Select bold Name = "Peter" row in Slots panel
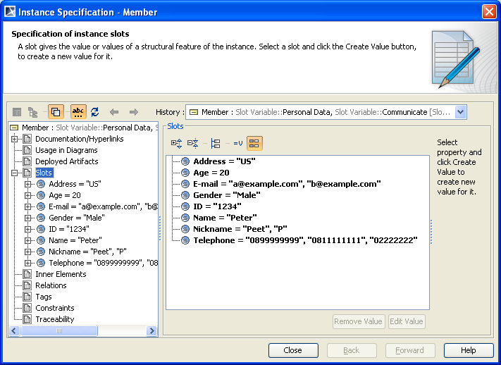Image resolution: width=501 pixels, height=365 pixels. (225, 218)
